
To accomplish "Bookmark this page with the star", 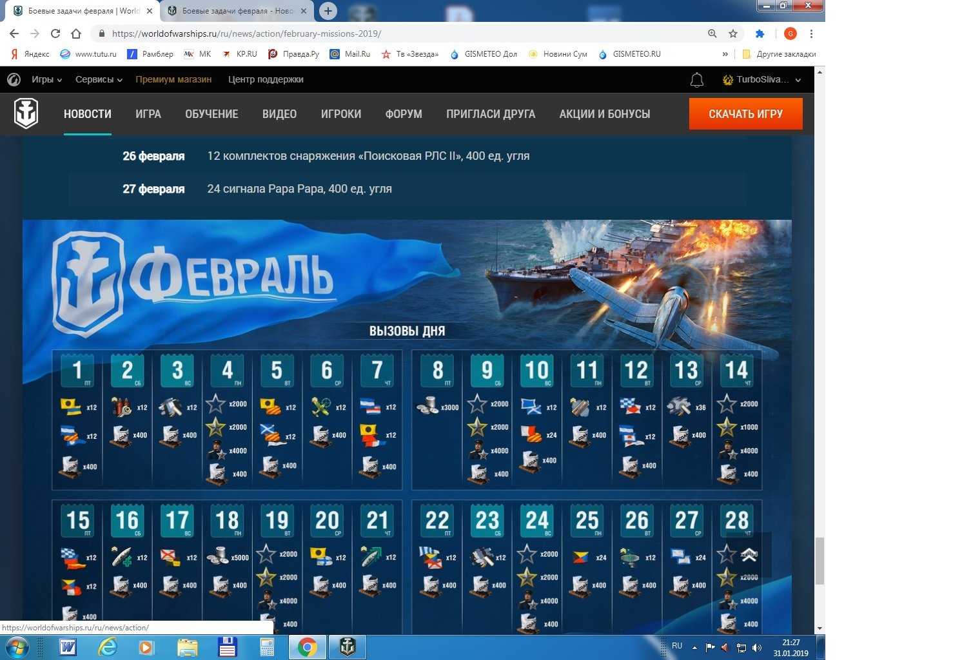I will tap(733, 34).
